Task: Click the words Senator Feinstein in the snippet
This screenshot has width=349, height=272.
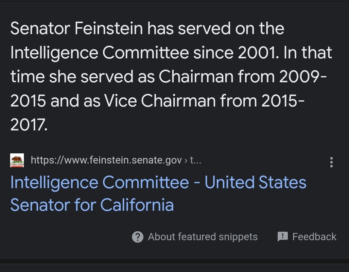Action: 77,29
